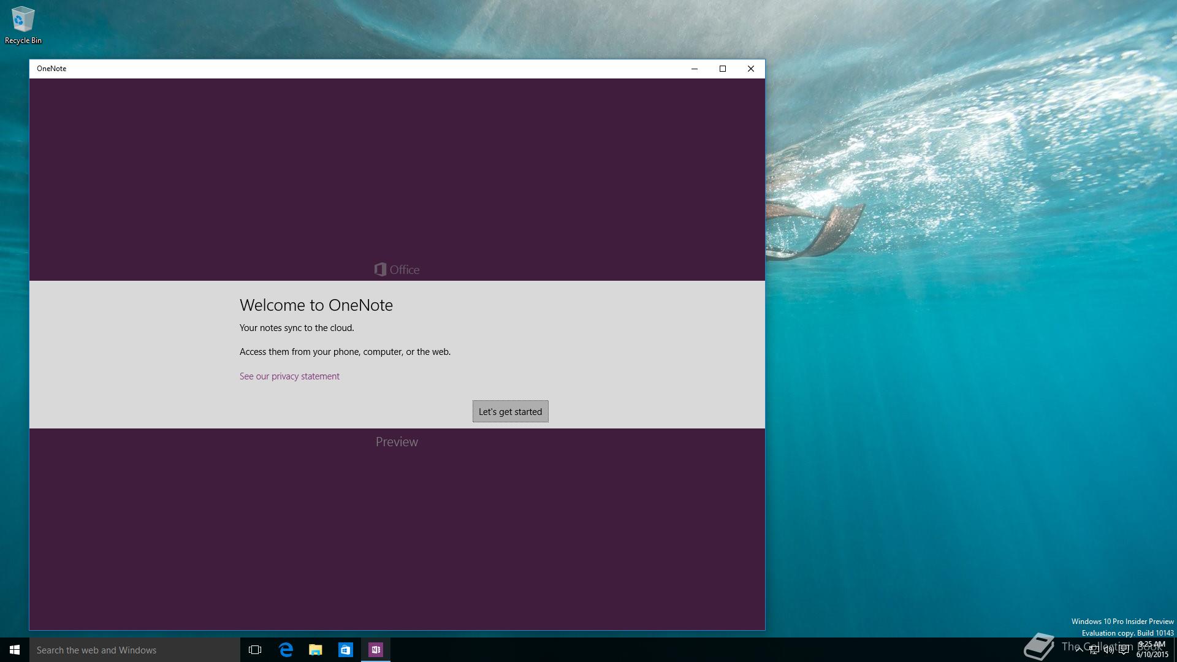Click the "Preview" label below the panel

(397, 442)
